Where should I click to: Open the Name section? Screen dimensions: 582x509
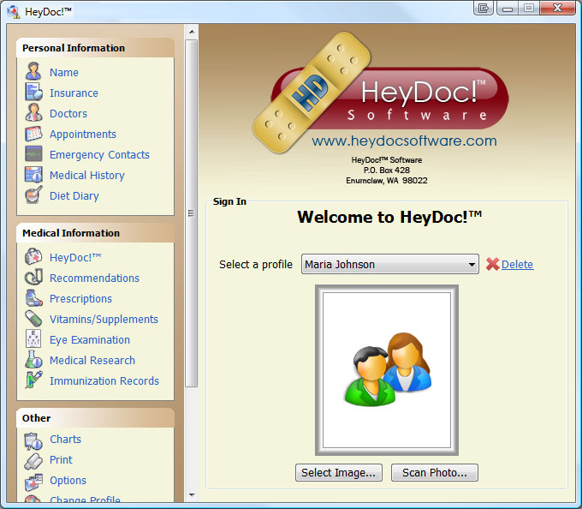[x=64, y=73]
